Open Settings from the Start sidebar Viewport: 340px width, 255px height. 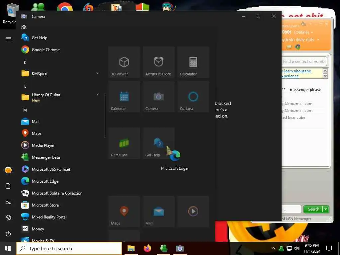click(8, 218)
